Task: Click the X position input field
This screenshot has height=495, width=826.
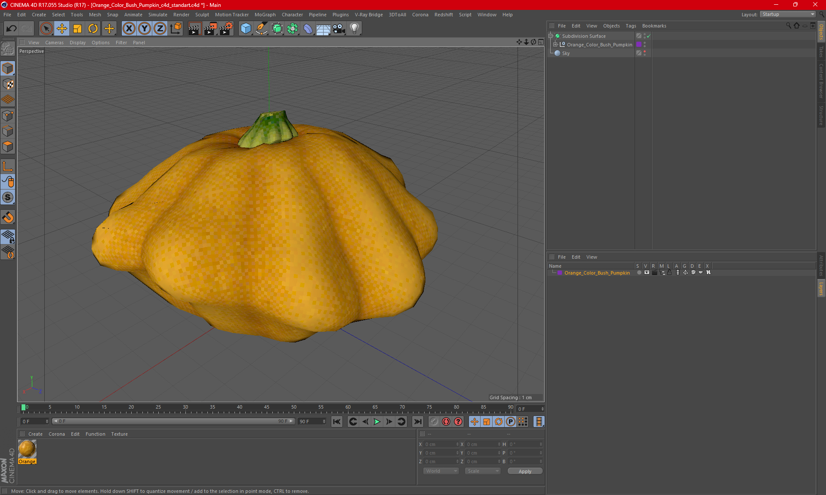Action: [441, 444]
